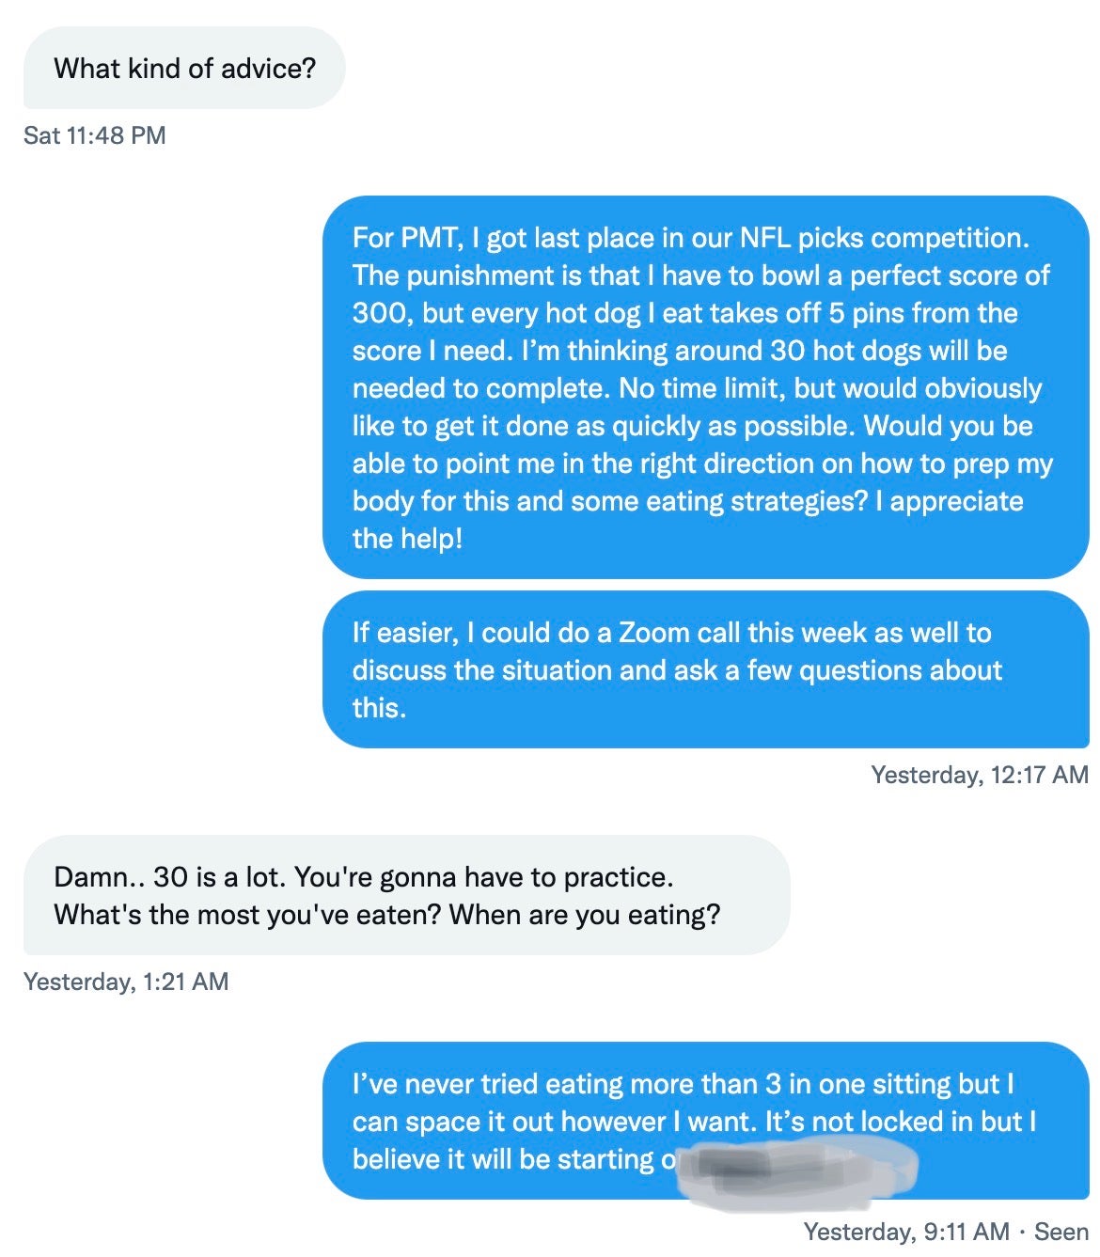The height and width of the screenshot is (1257, 1100).
Task: Click the "Yesterday, 9:11 AM" timestamp
Action: click(x=905, y=1232)
